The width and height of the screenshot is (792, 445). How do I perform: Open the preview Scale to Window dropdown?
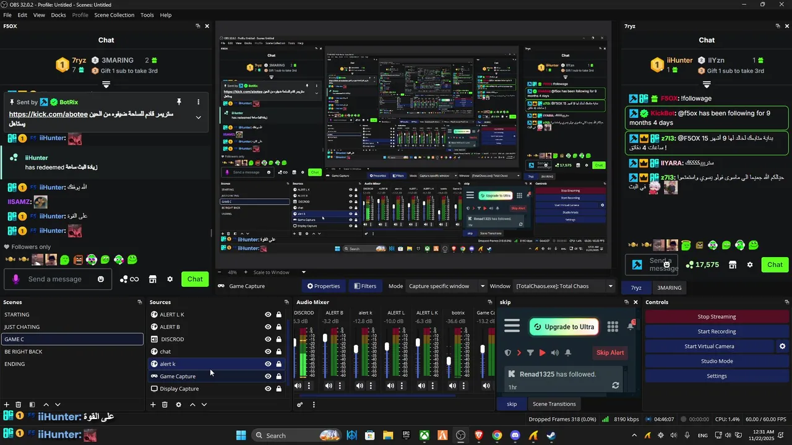point(280,273)
